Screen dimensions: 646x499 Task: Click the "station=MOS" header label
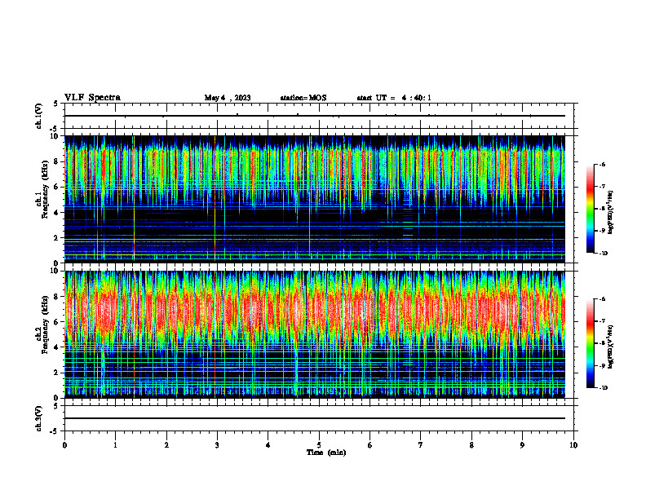coord(303,98)
